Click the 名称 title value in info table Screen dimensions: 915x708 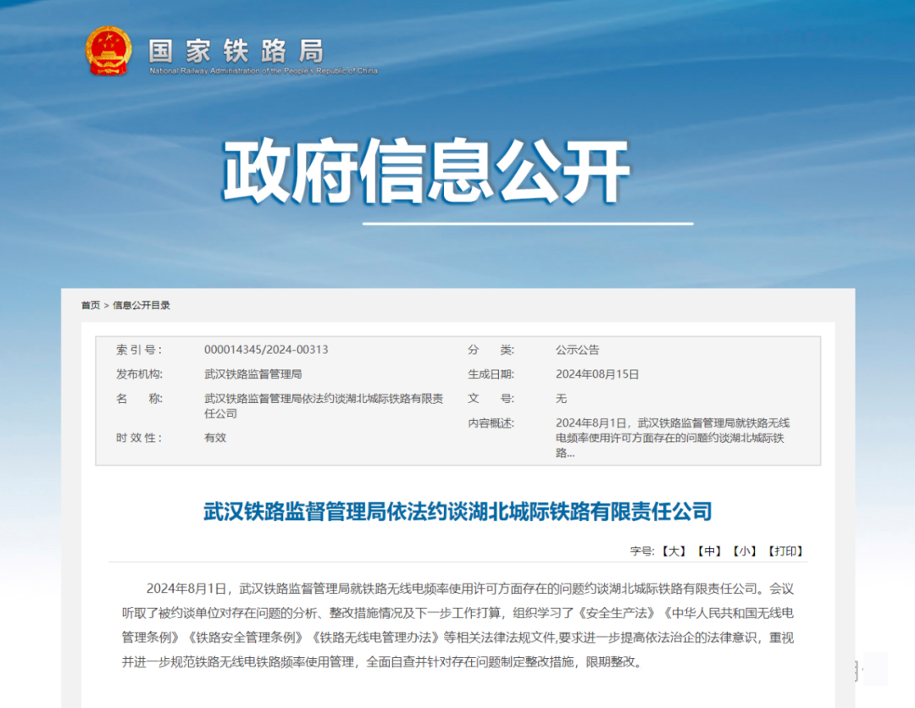point(323,406)
